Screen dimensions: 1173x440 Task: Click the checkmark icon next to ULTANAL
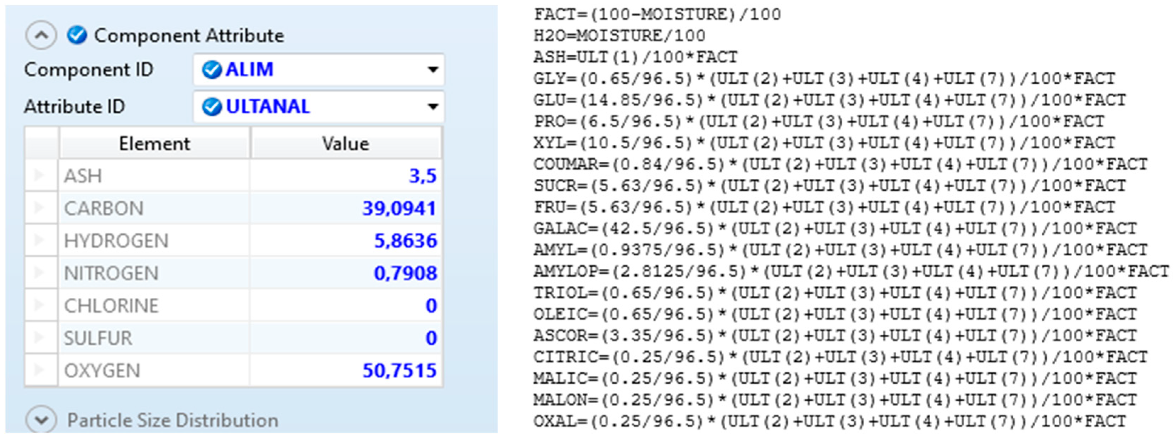click(212, 106)
